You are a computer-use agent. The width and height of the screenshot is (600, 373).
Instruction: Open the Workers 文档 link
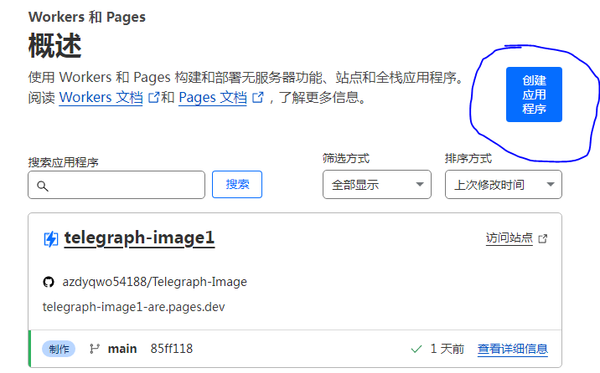[x=101, y=98]
